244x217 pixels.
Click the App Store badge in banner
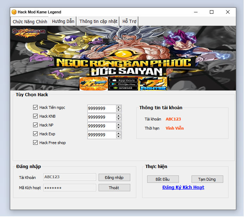click(x=123, y=80)
